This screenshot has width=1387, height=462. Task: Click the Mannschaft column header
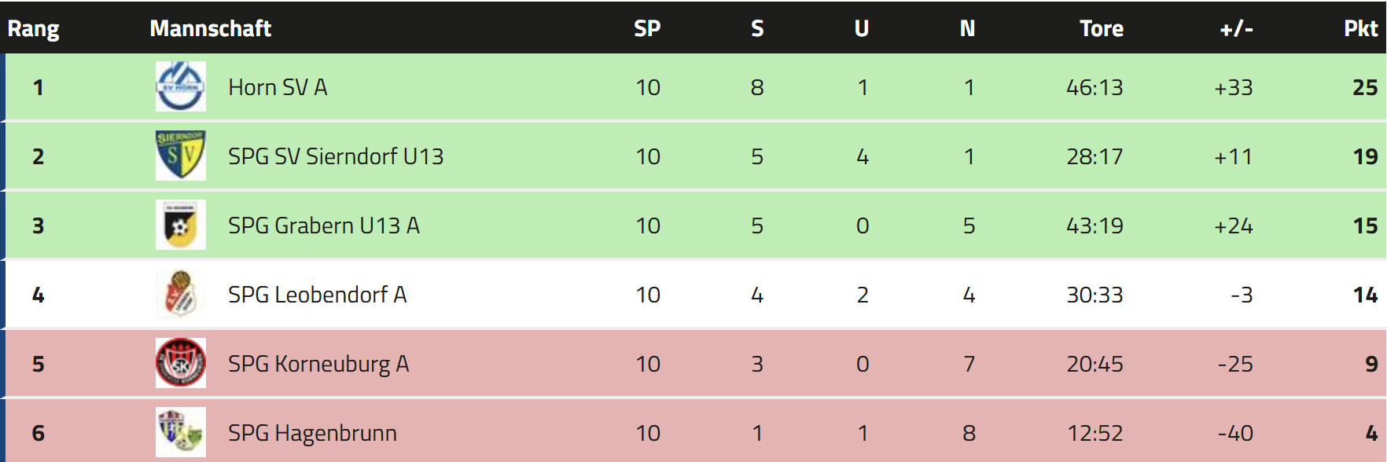click(x=211, y=29)
